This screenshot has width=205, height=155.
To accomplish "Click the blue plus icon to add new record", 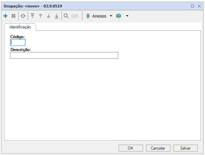I will click(5, 16).
